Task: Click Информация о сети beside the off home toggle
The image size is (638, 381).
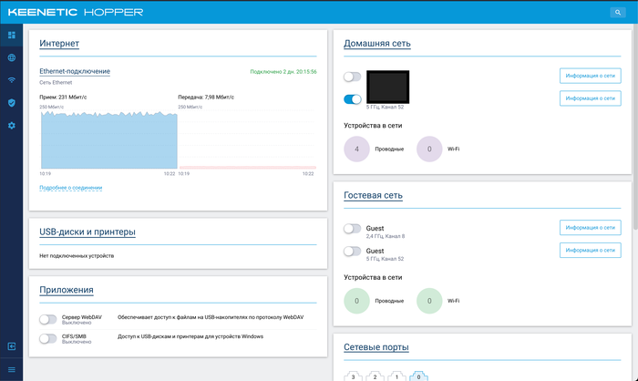Action: [590, 76]
